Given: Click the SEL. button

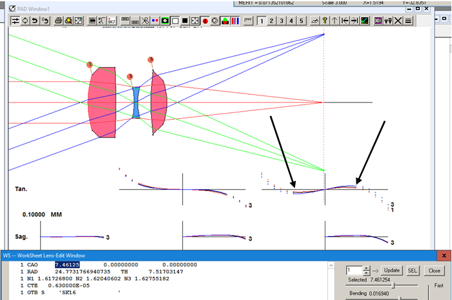Looking at the screenshot, I should [413, 270].
